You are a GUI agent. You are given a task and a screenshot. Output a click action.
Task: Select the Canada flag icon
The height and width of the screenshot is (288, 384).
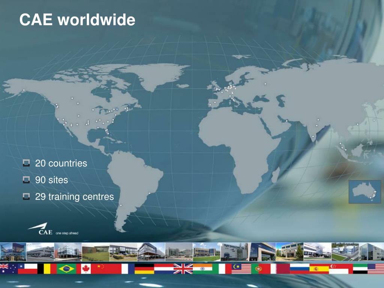pyautogui.click(x=85, y=269)
